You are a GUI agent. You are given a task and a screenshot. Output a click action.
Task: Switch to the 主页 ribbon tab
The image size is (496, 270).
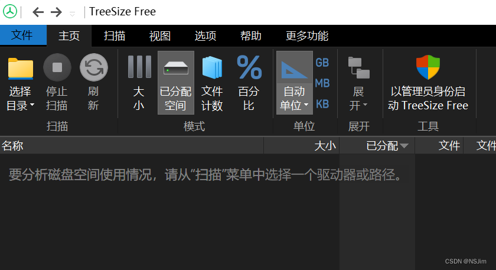69,36
